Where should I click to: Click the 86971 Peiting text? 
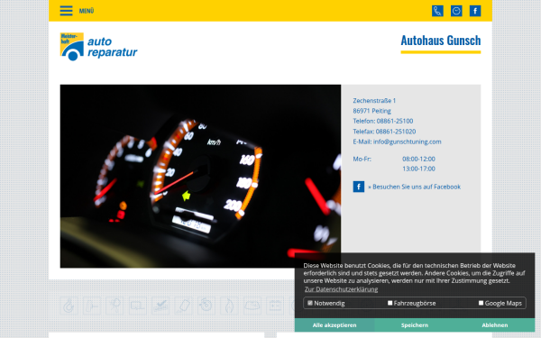371,111
